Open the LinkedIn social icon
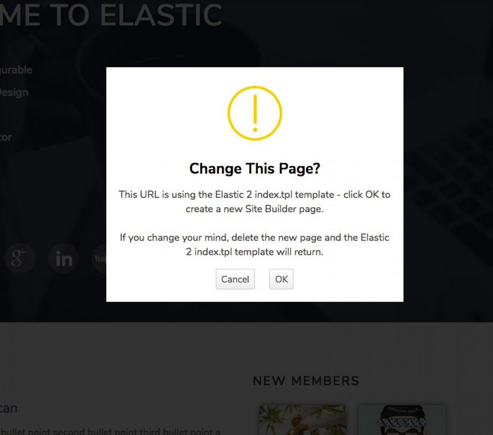This screenshot has width=493, height=435. point(64,258)
